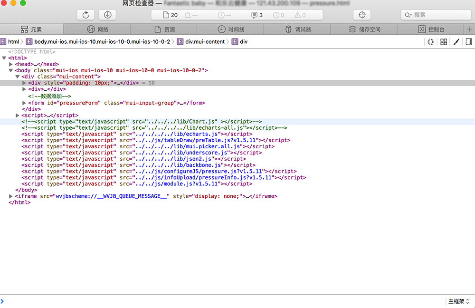Show the 20 resources count

click(x=170, y=15)
